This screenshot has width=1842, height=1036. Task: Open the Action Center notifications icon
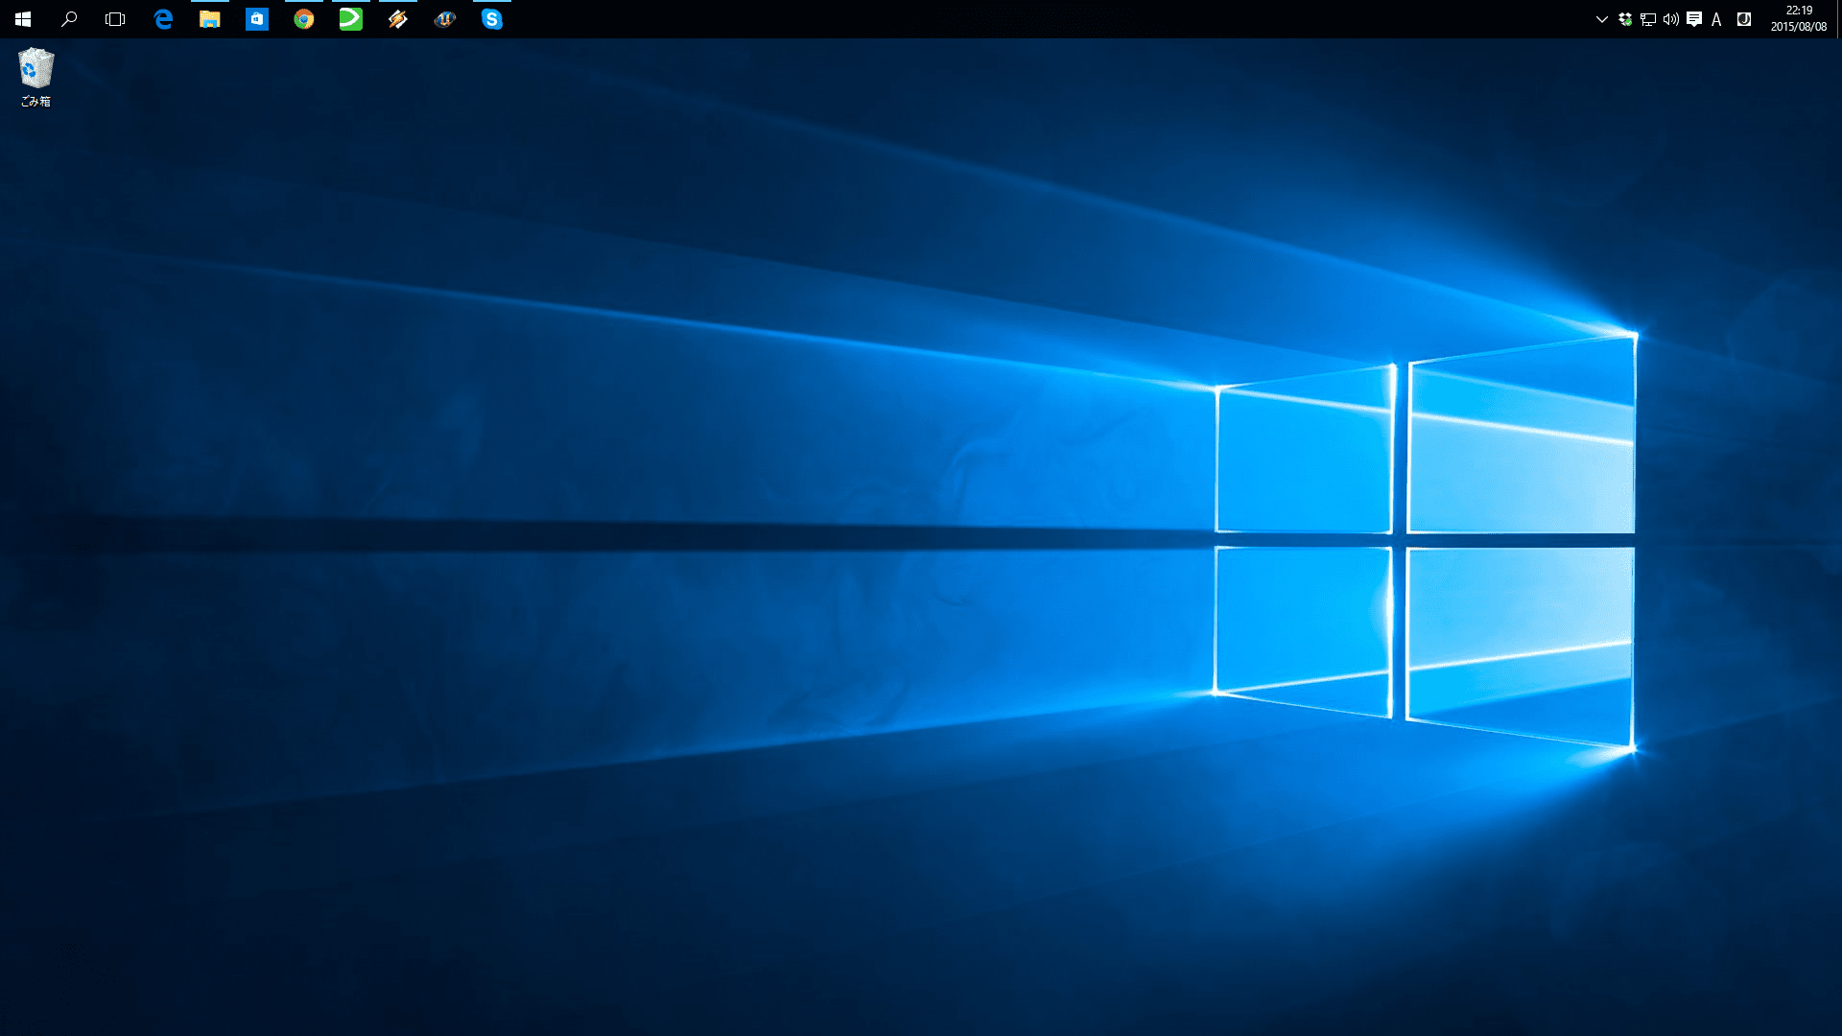pyautogui.click(x=1694, y=19)
